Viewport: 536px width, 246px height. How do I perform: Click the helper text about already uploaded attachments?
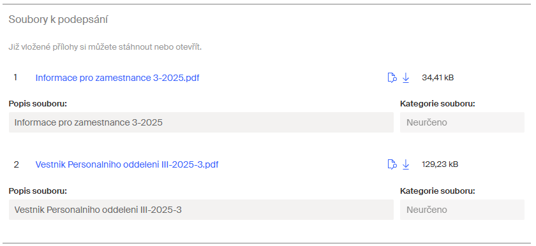pos(105,47)
